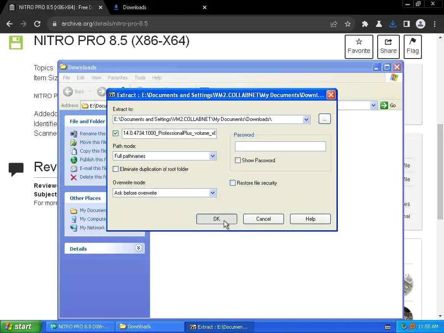Image resolution: width=444 pixels, height=333 pixels.
Task: Open Chrome downloads arrow icon
Action: [x=393, y=24]
